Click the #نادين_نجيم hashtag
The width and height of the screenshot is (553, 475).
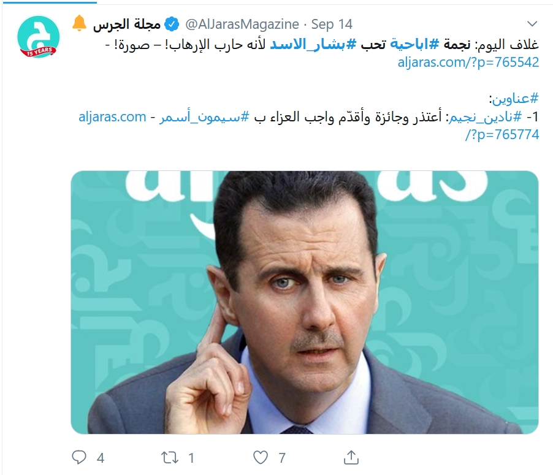485,116
